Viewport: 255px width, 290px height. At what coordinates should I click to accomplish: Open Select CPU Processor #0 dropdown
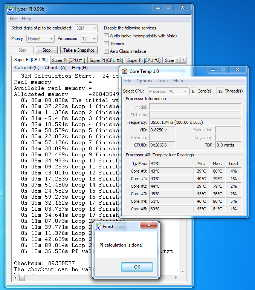[168, 91]
